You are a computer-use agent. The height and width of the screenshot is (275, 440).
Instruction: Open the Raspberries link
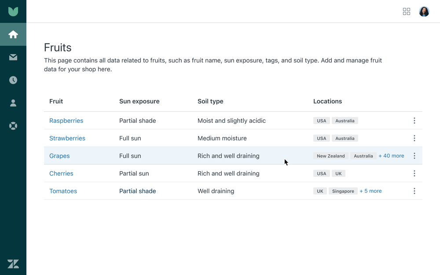pos(66,121)
